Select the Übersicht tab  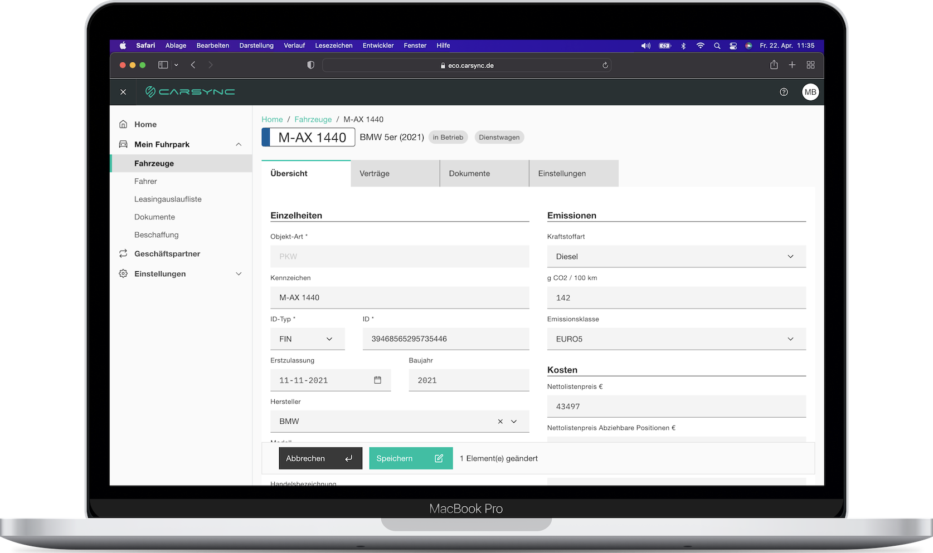(306, 173)
